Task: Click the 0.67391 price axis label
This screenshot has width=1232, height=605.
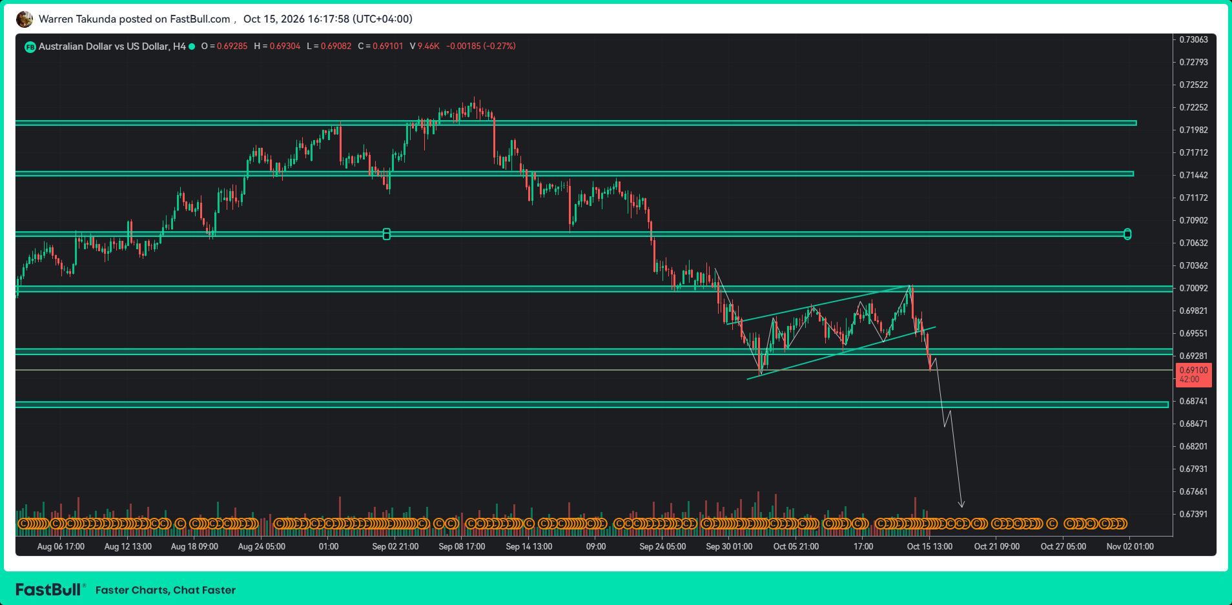Action: [1193, 514]
